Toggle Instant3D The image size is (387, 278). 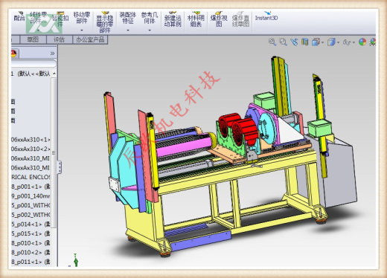(266, 17)
